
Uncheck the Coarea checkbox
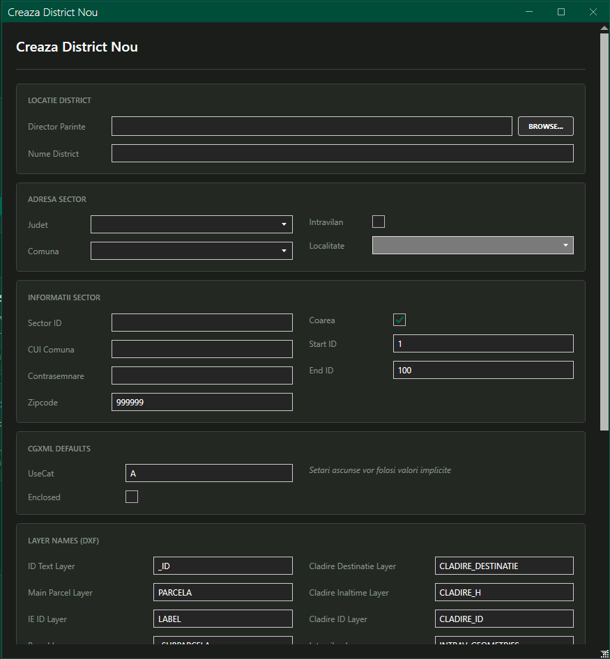pyautogui.click(x=399, y=320)
